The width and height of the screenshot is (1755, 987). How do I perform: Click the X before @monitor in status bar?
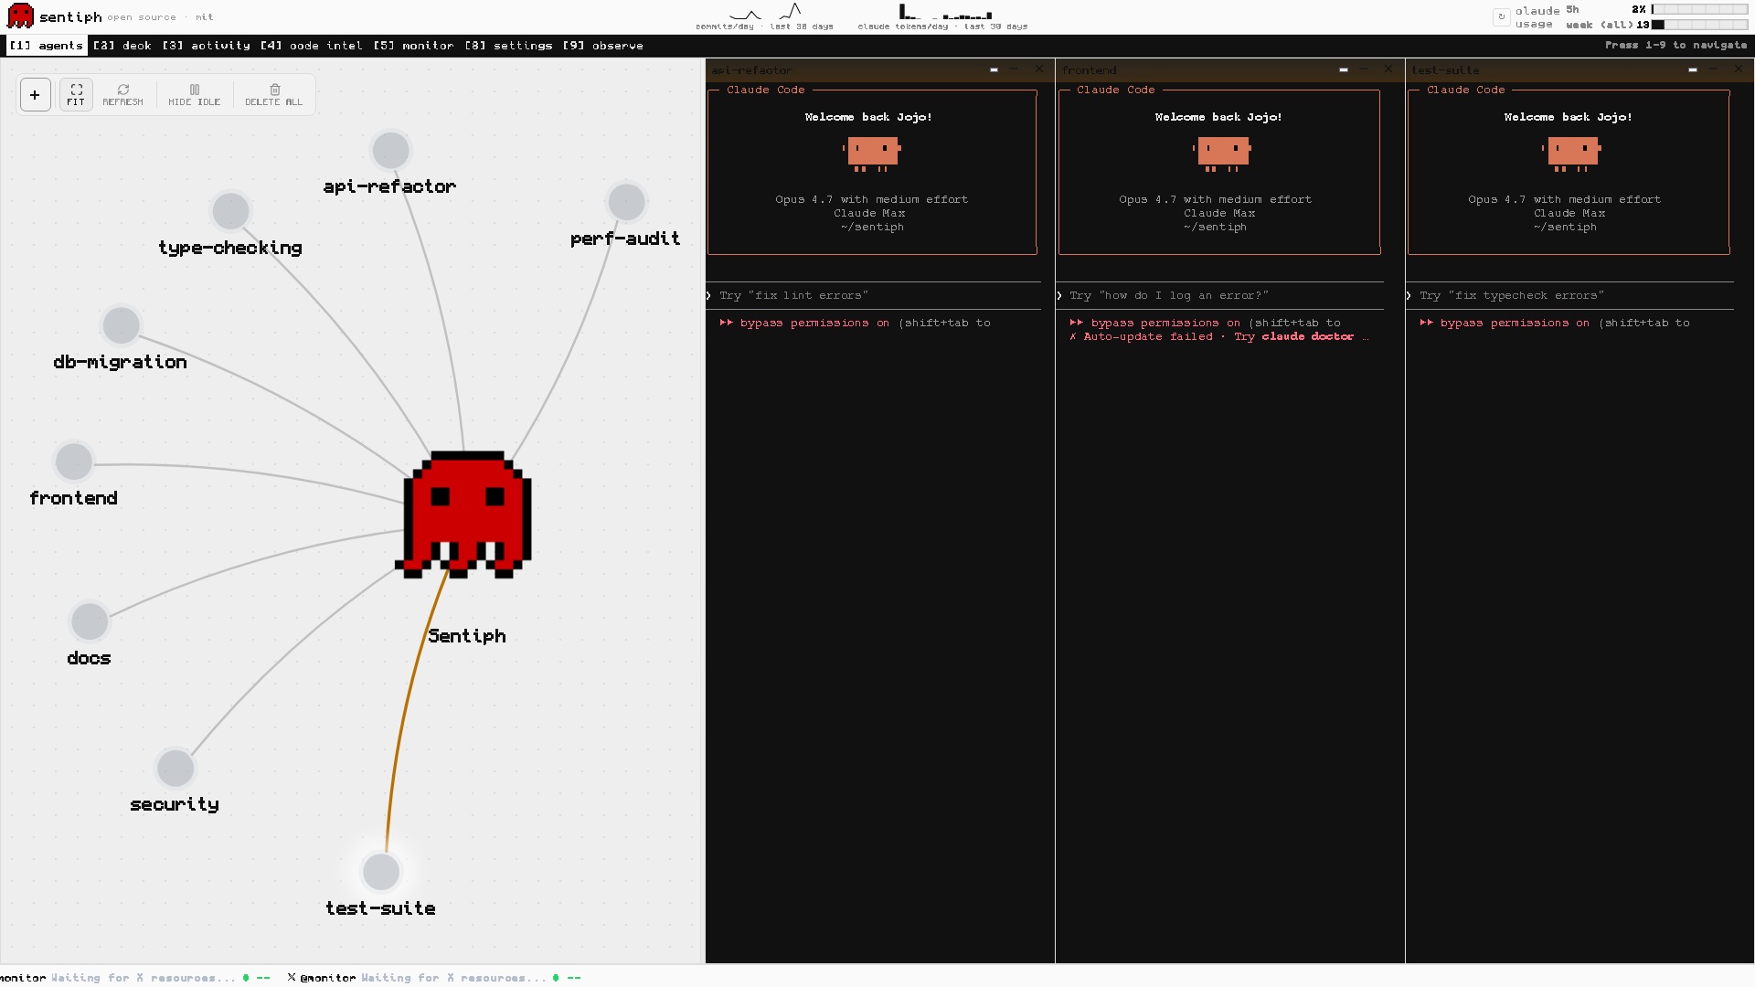pos(292,978)
